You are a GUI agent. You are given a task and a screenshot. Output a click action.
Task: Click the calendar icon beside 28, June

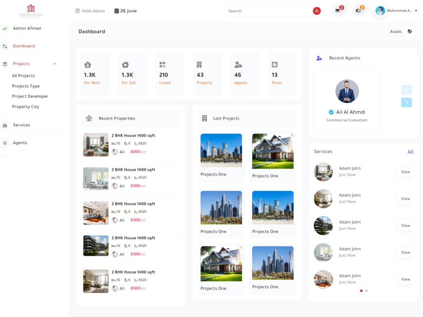tap(117, 11)
